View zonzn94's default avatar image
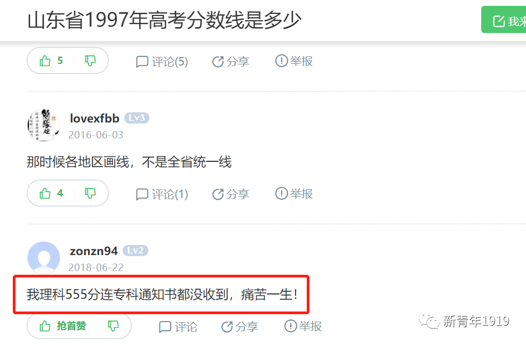The image size is (526, 344). pyautogui.click(x=44, y=258)
